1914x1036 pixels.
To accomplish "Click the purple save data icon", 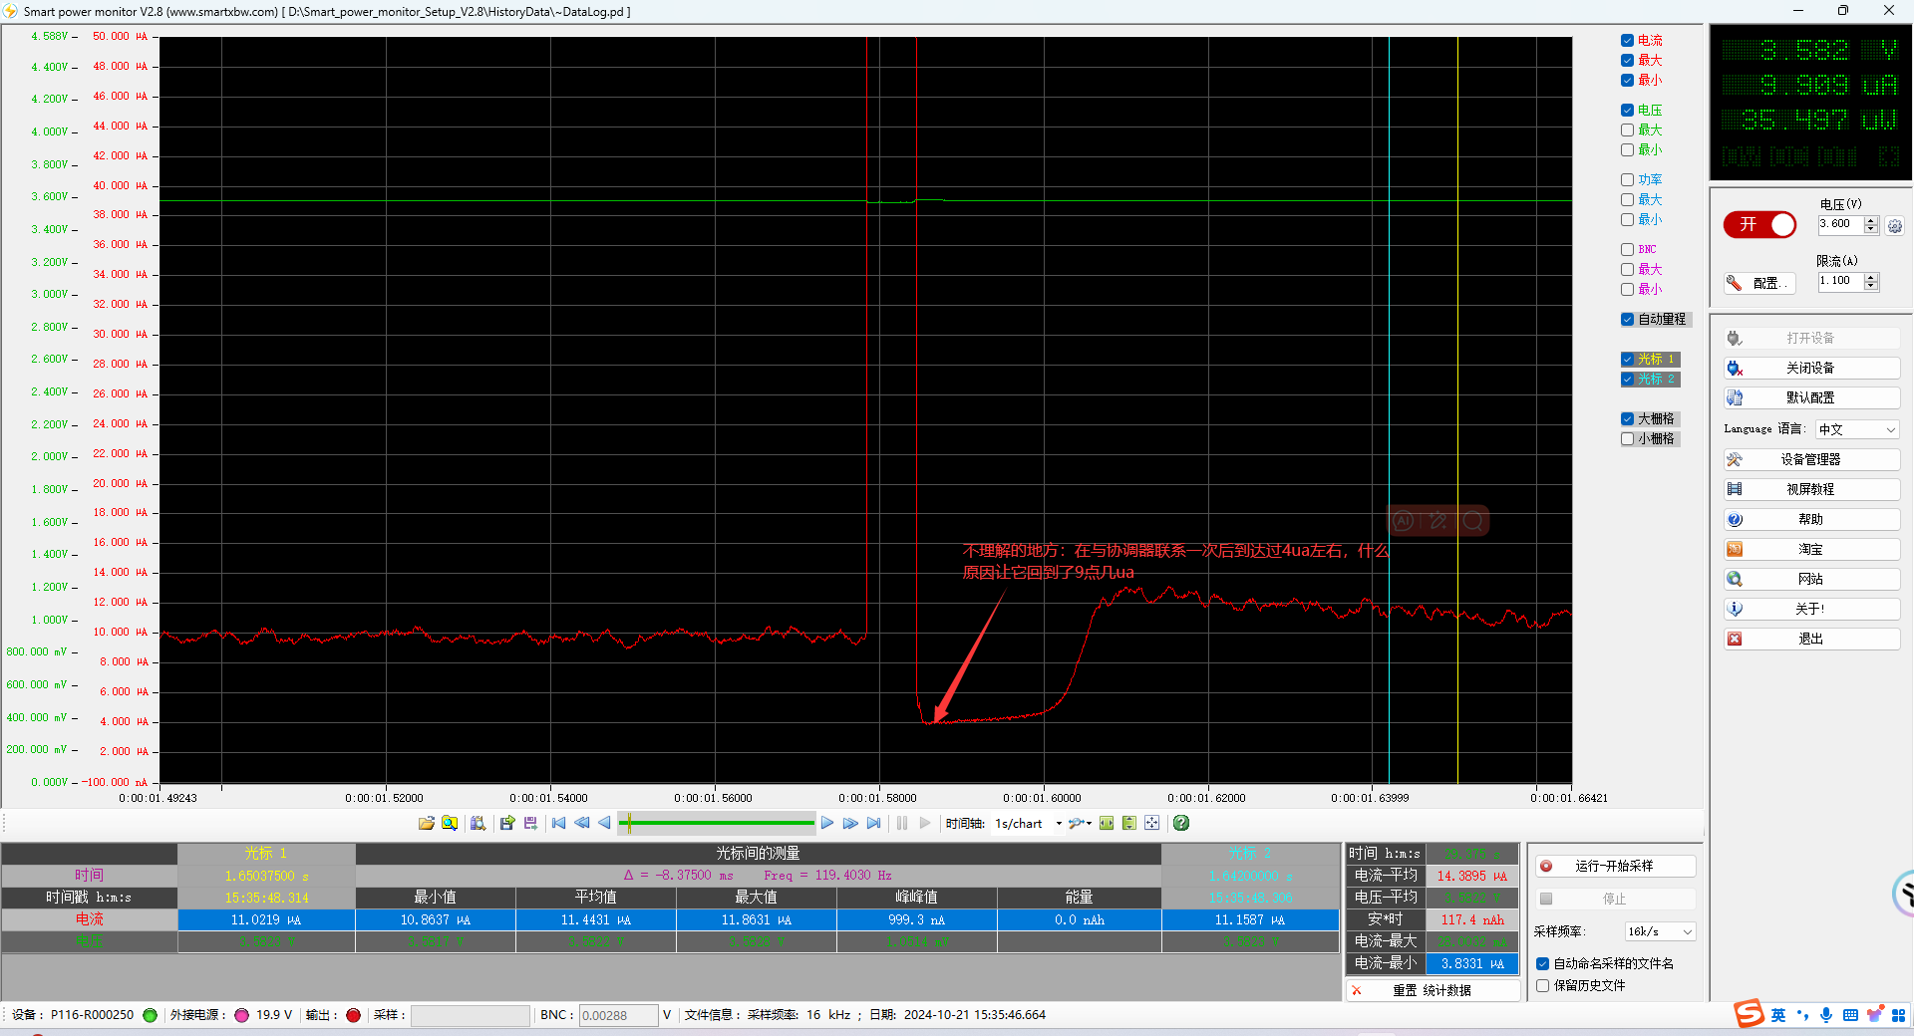I will (x=530, y=823).
